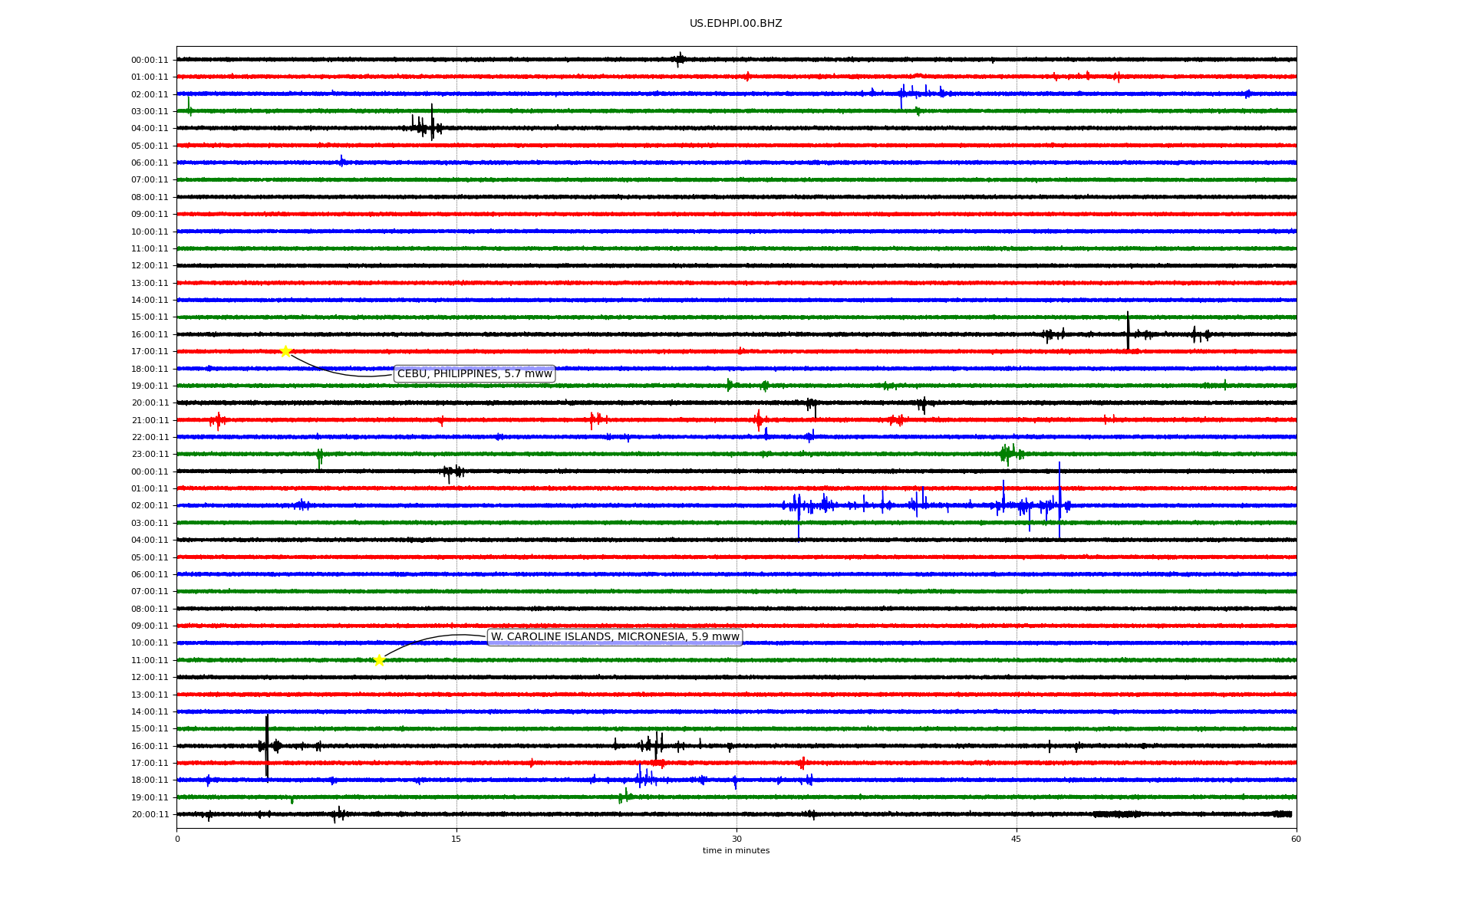Click the 23:00:11 green trace label
The height and width of the screenshot is (920, 1473).
point(150,454)
